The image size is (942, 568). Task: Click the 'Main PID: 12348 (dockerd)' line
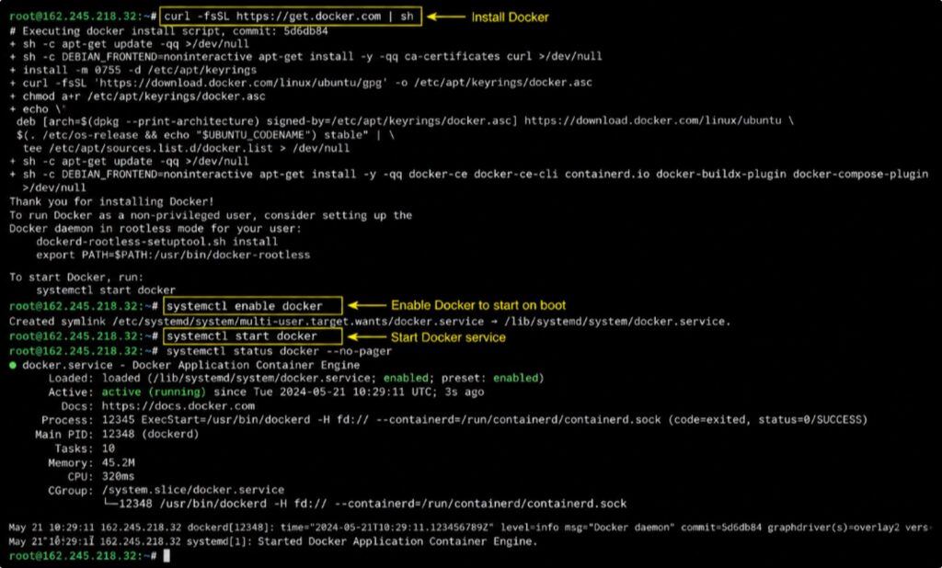(x=117, y=434)
